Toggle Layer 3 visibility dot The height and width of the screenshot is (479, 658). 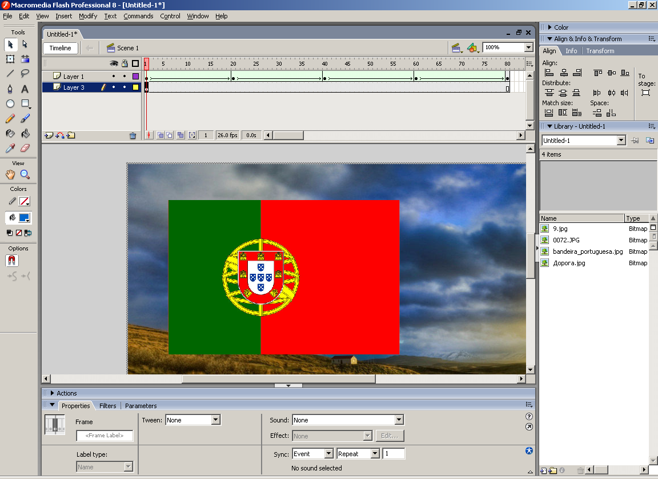coord(114,87)
